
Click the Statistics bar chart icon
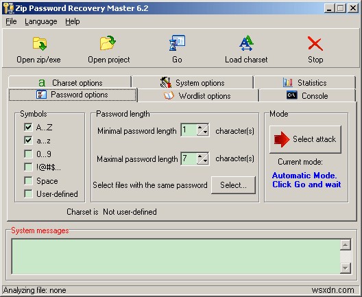[288, 82]
